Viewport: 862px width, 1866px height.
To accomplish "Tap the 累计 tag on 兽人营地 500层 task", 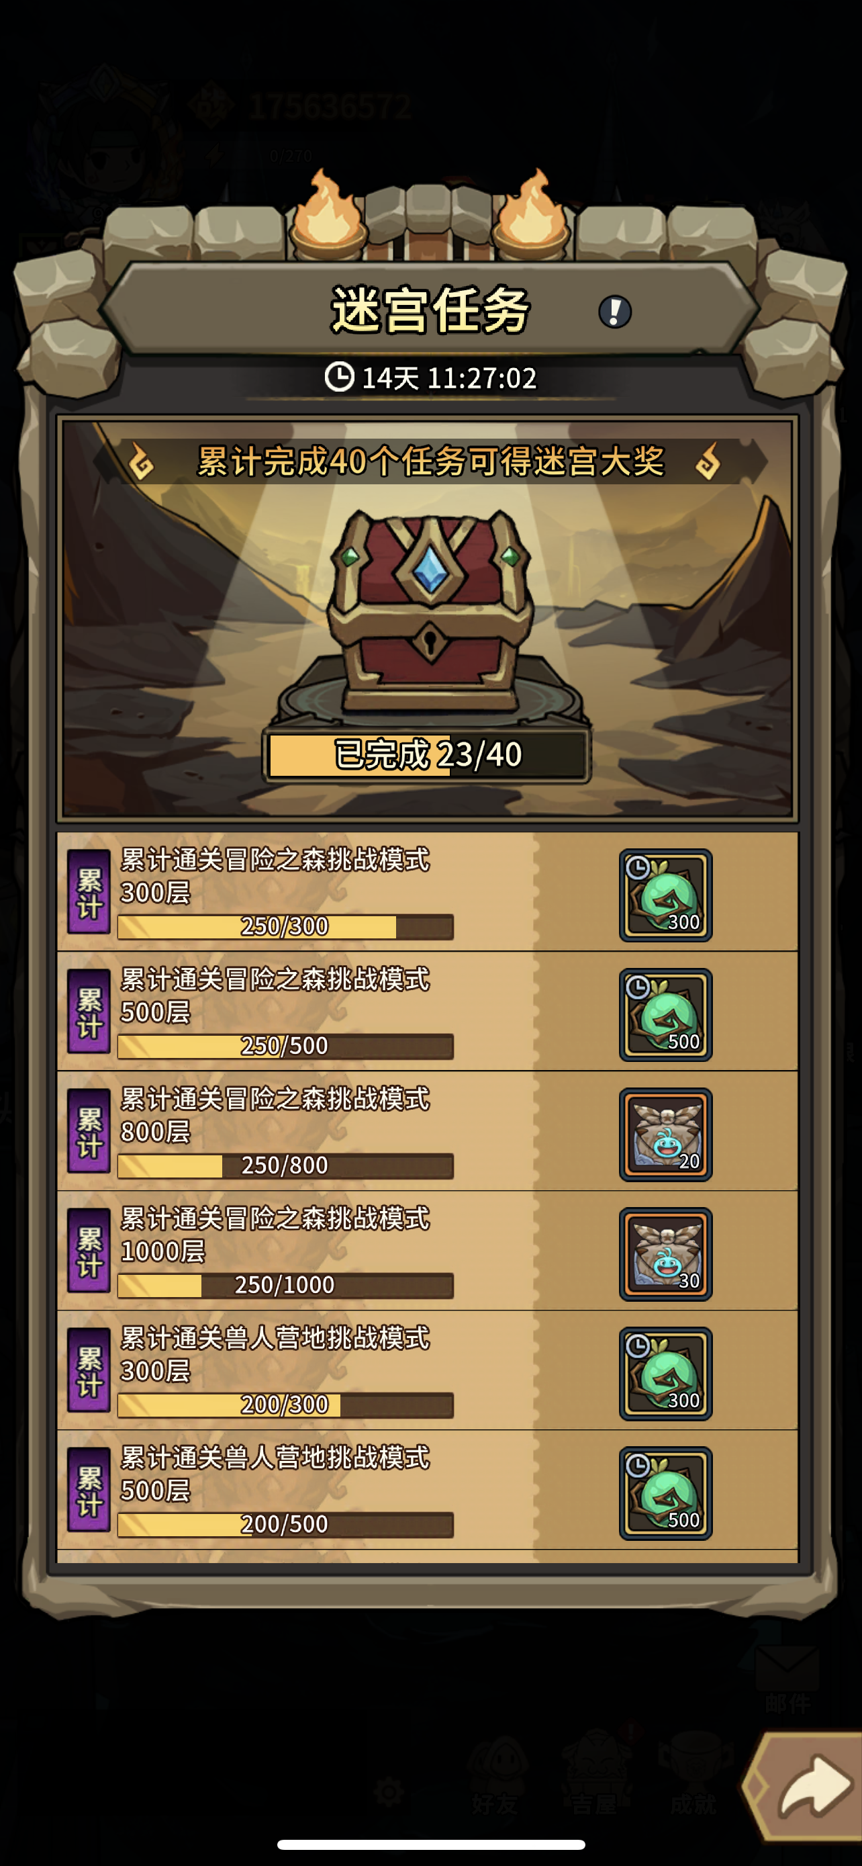I will coord(89,1490).
